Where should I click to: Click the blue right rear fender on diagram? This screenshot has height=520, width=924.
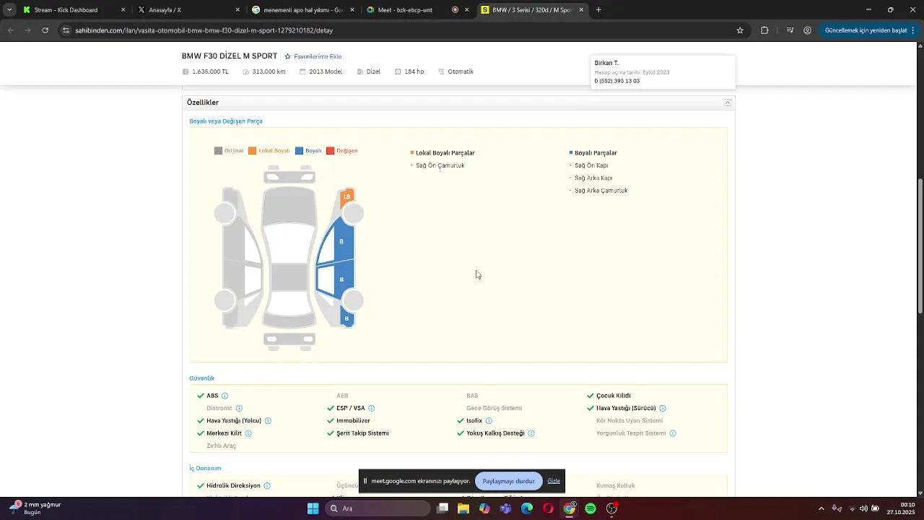(346, 318)
